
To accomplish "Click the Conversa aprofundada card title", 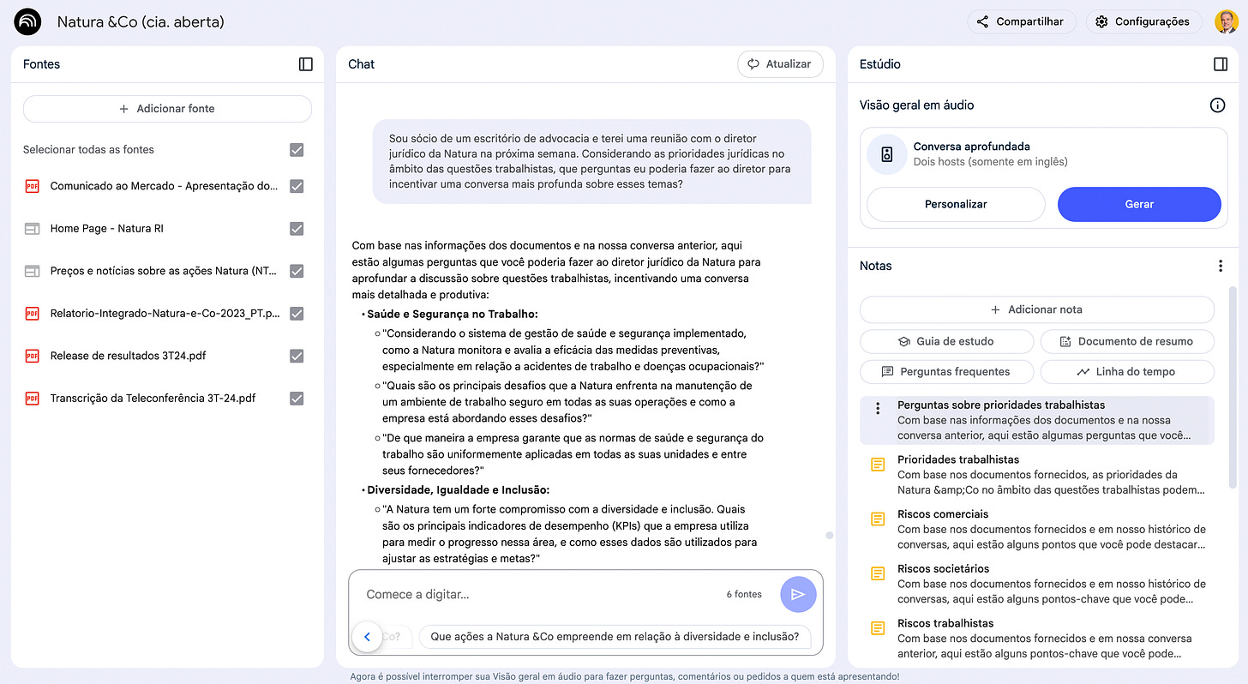I will pyautogui.click(x=971, y=147).
